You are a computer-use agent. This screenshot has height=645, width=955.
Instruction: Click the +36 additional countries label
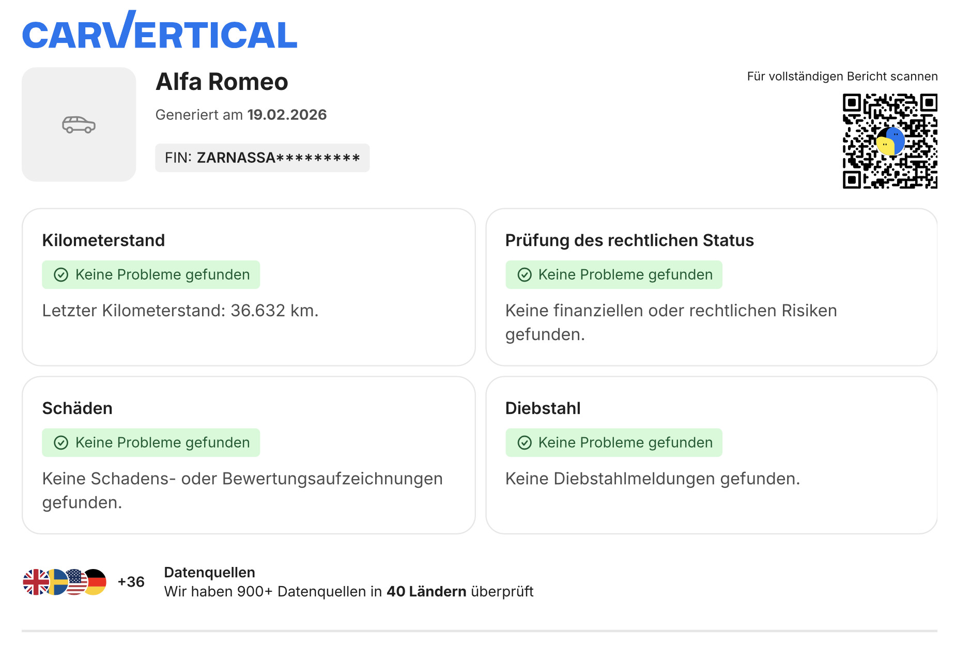131,582
